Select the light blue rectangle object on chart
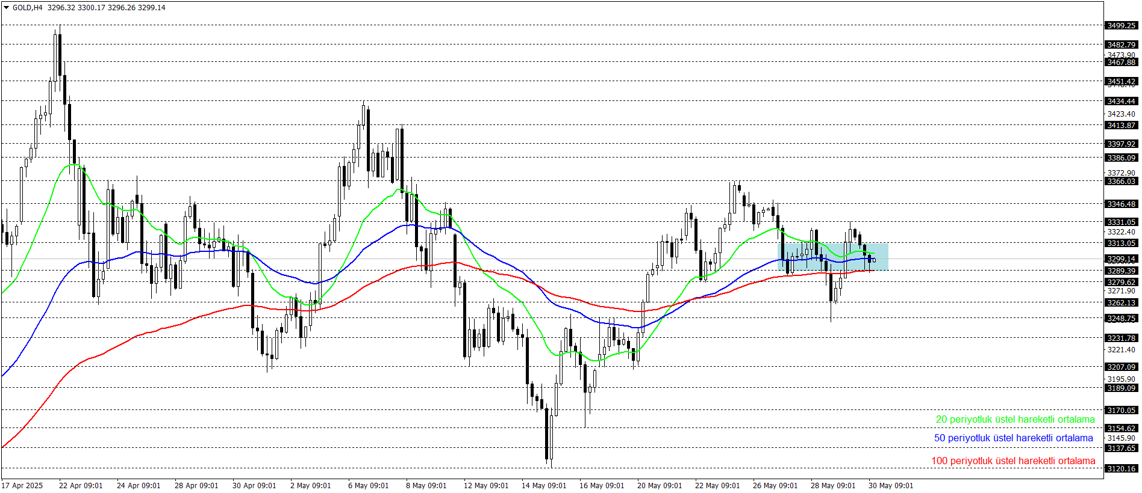Screen dimensions: 1142x493 833,257
